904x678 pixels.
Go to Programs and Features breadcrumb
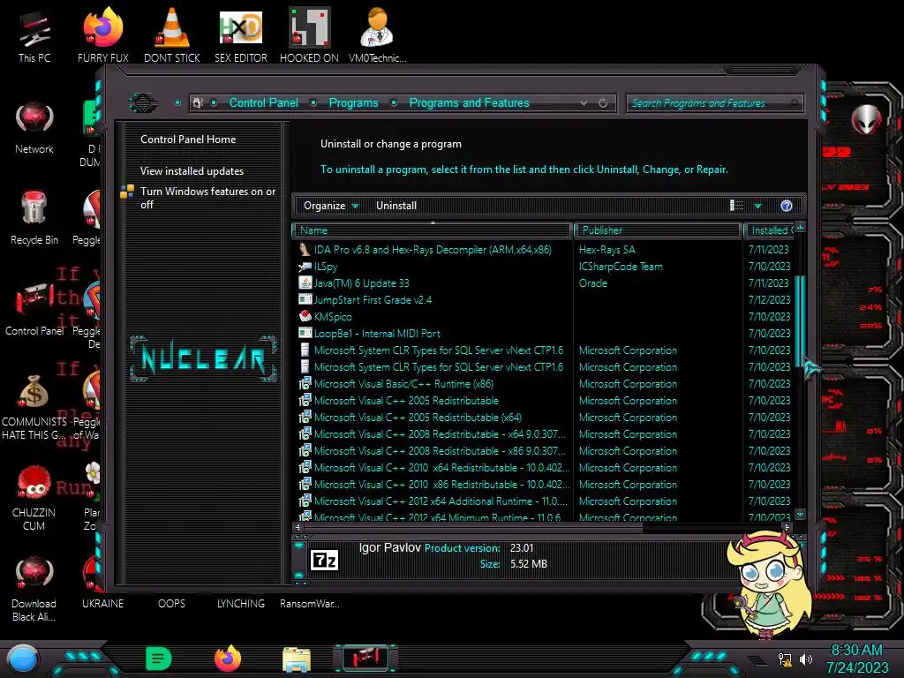coord(469,102)
